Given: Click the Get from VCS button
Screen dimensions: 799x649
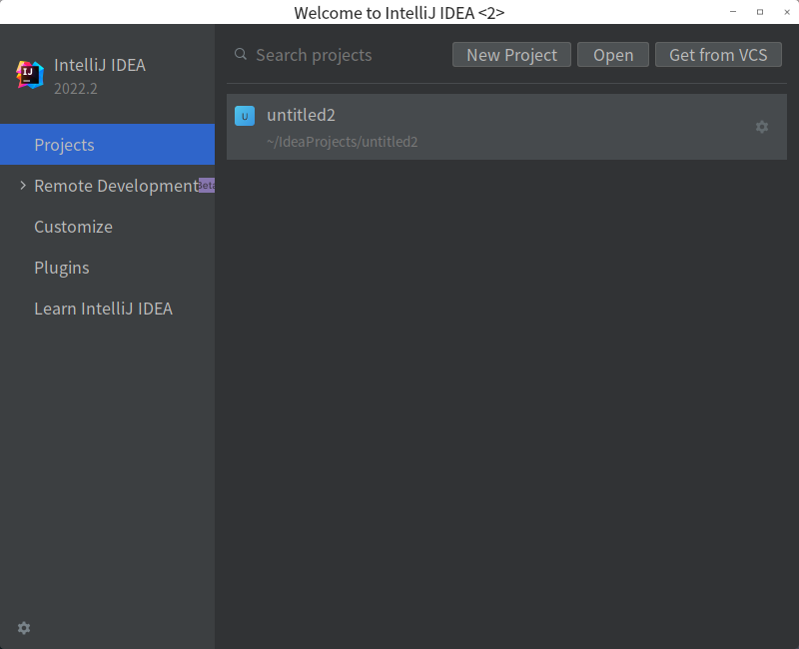Looking at the screenshot, I should [718, 55].
